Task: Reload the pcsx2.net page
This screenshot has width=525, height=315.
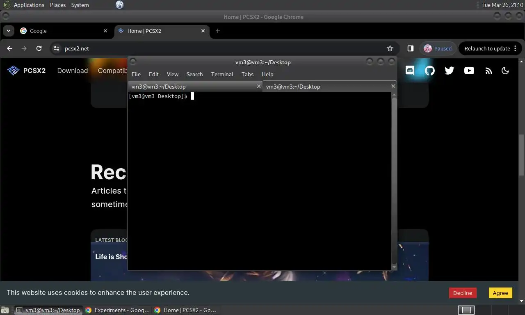Action: [x=39, y=48]
